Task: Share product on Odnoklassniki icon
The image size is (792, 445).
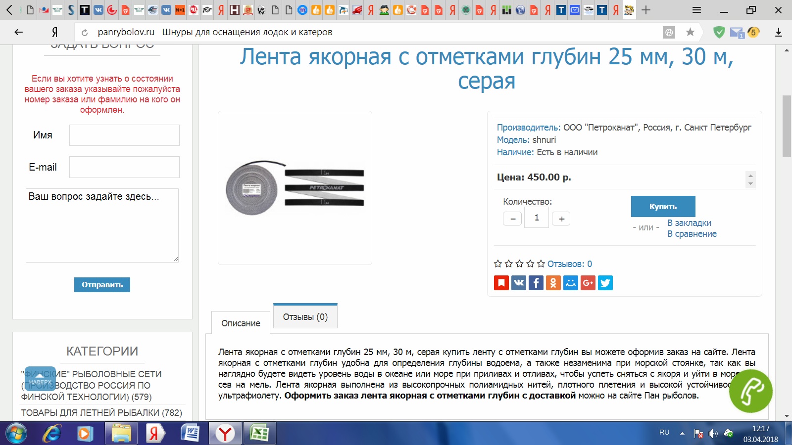Action: pyautogui.click(x=553, y=283)
